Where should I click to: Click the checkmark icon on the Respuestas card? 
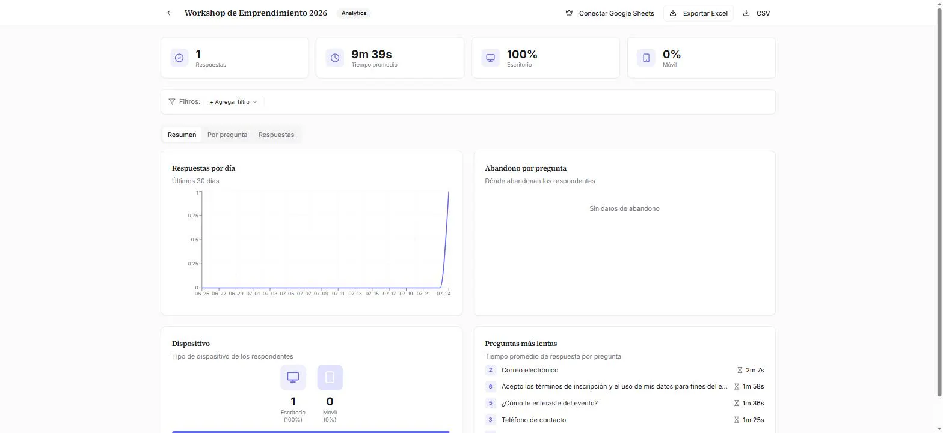coord(179,58)
